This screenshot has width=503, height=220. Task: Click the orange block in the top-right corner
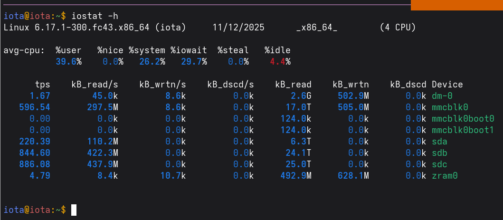456,5
